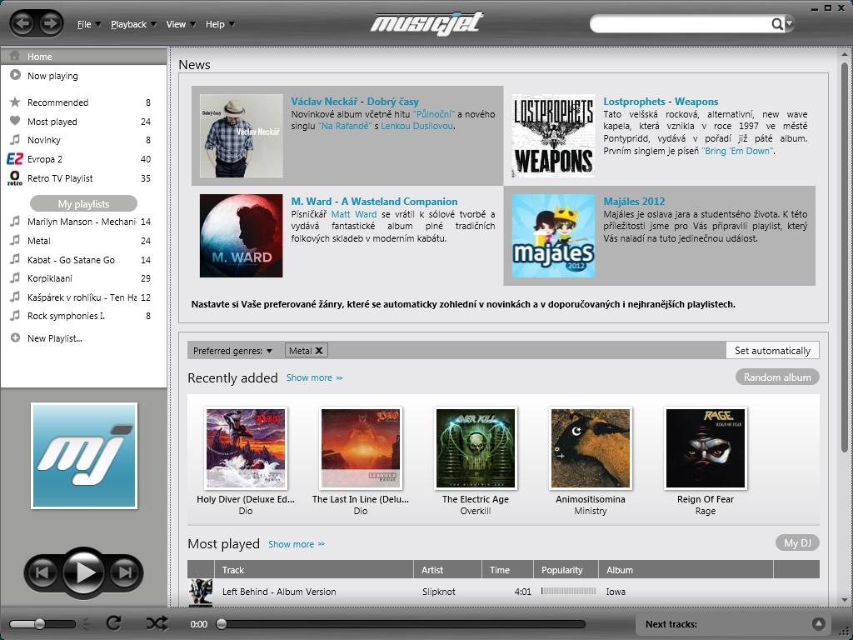Show more Recently added albums

(314, 377)
